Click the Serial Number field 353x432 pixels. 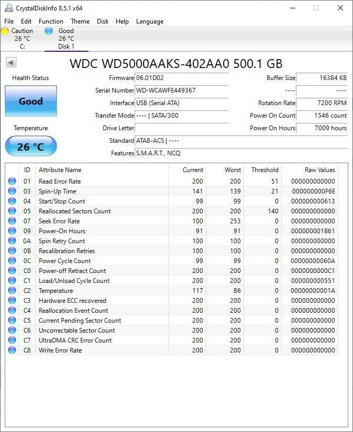[x=181, y=90]
